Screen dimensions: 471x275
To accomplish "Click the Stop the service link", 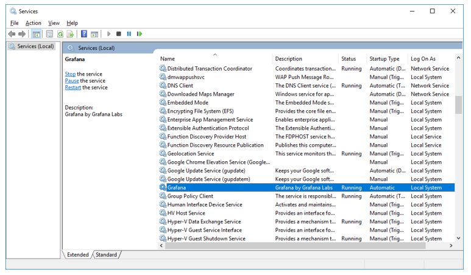I will [70, 74].
